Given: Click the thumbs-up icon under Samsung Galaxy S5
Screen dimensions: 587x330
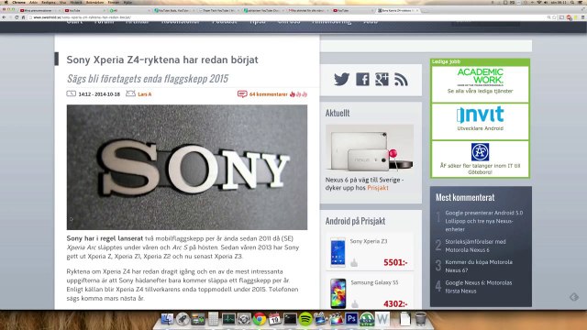Looking at the screenshot, I should pos(355,303).
